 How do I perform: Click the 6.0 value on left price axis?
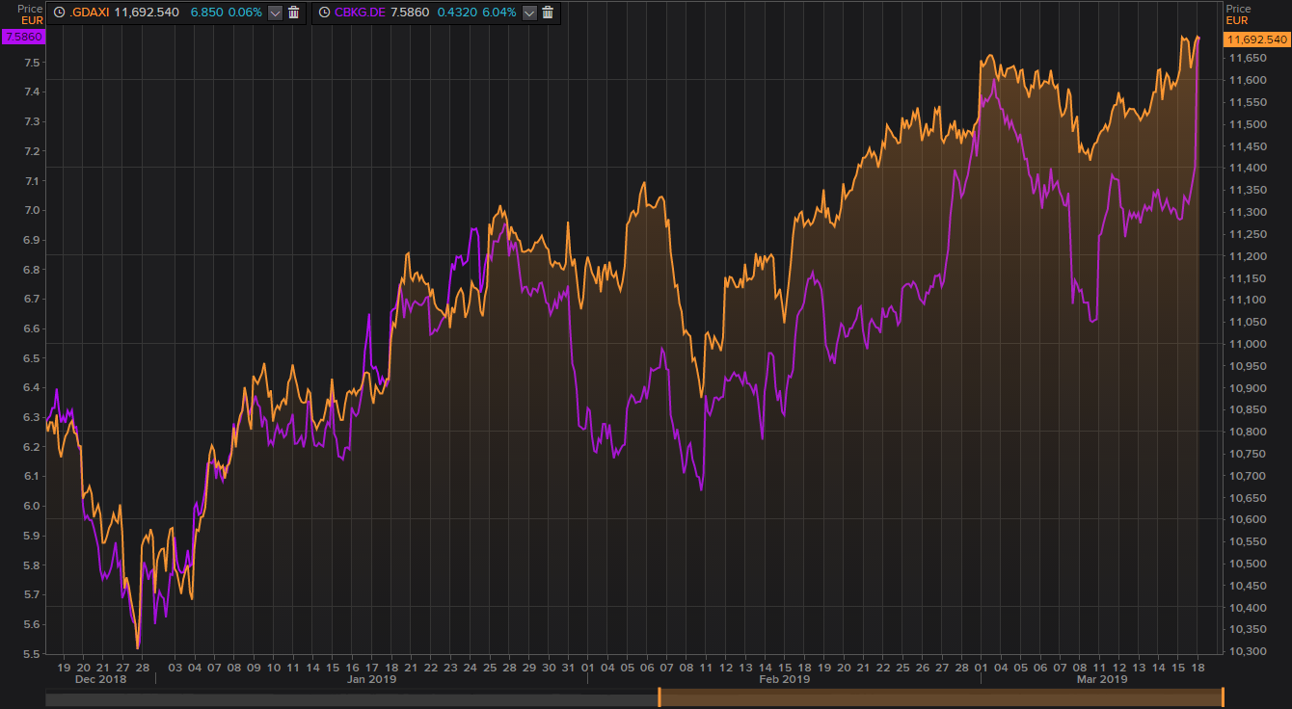pyautogui.click(x=32, y=506)
